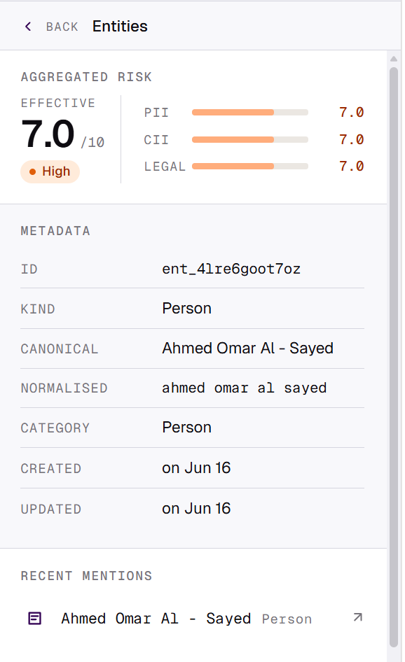Click the Ahmed Omar Al - Sayed mention link
This screenshot has width=405, height=662.
(156, 619)
